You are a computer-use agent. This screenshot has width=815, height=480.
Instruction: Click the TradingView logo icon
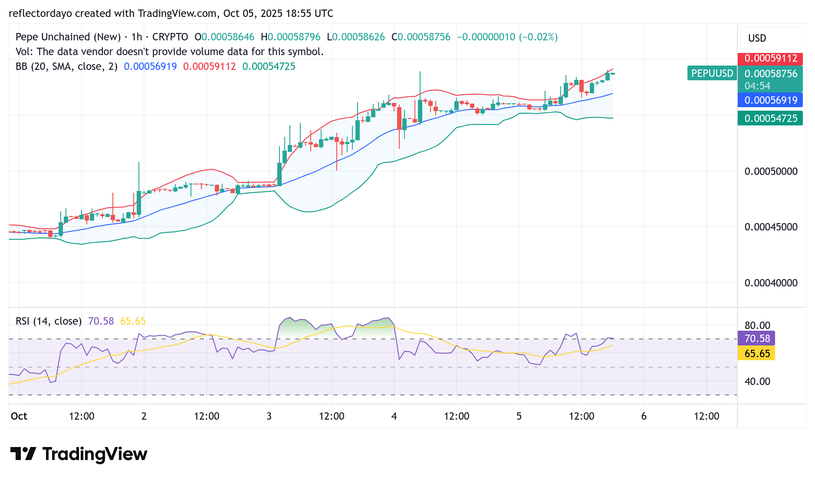(23, 454)
